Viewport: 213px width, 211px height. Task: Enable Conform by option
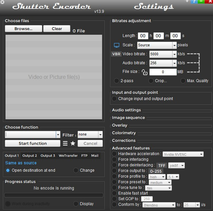[114, 204]
